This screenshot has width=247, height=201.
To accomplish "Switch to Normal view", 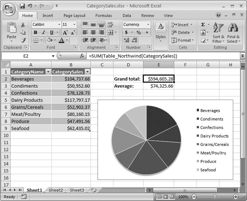I will [159, 197].
